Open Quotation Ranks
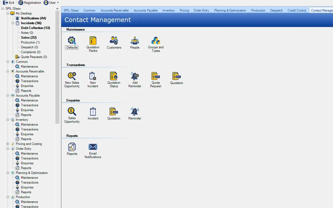 point(93,44)
